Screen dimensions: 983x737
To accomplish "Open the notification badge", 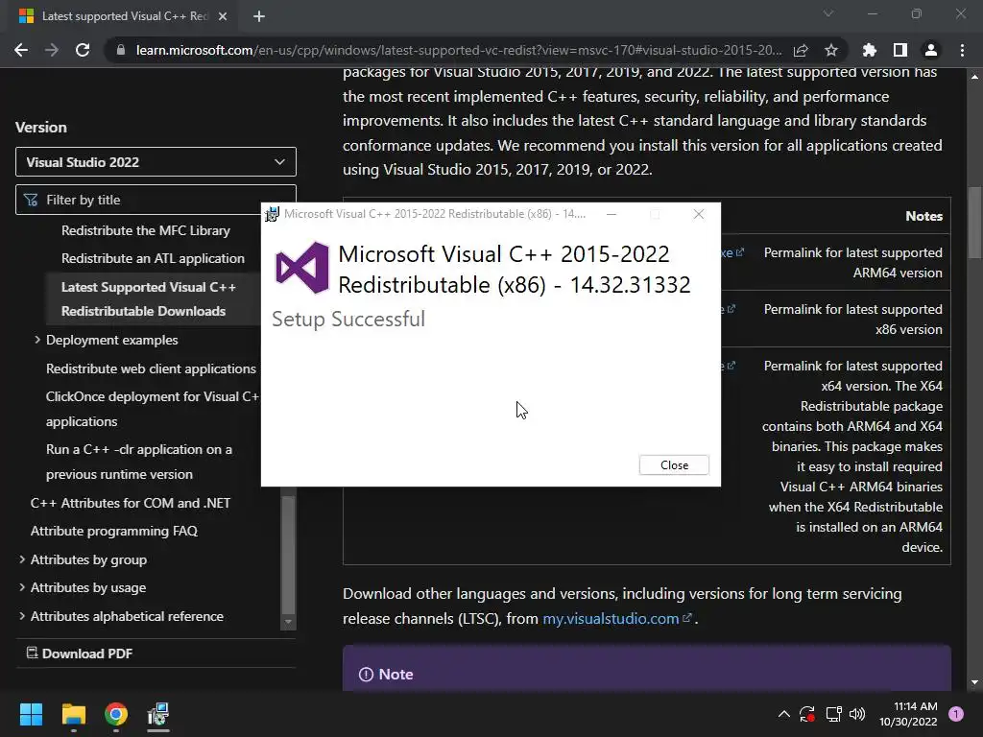I will tap(956, 714).
